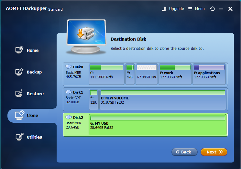The image size is (241, 169).
Task: Click the Restore sidebar icon
Action: (19, 93)
